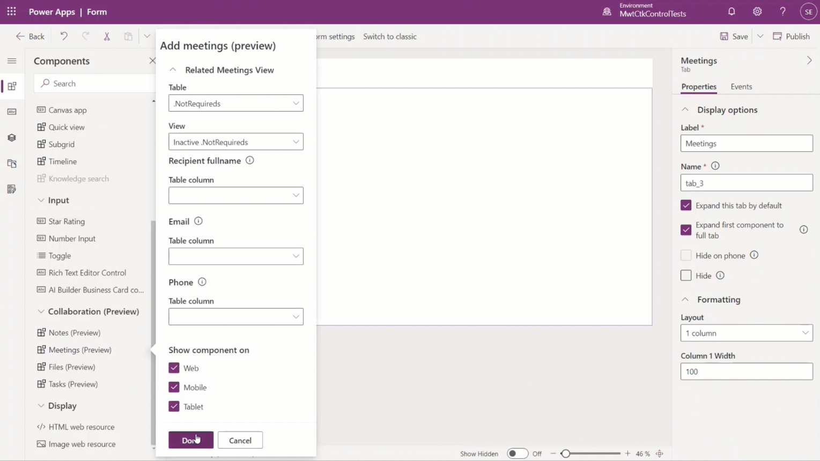Image resolution: width=820 pixels, height=461 pixels.
Task: Open the notifications bell icon
Action: (x=732, y=11)
